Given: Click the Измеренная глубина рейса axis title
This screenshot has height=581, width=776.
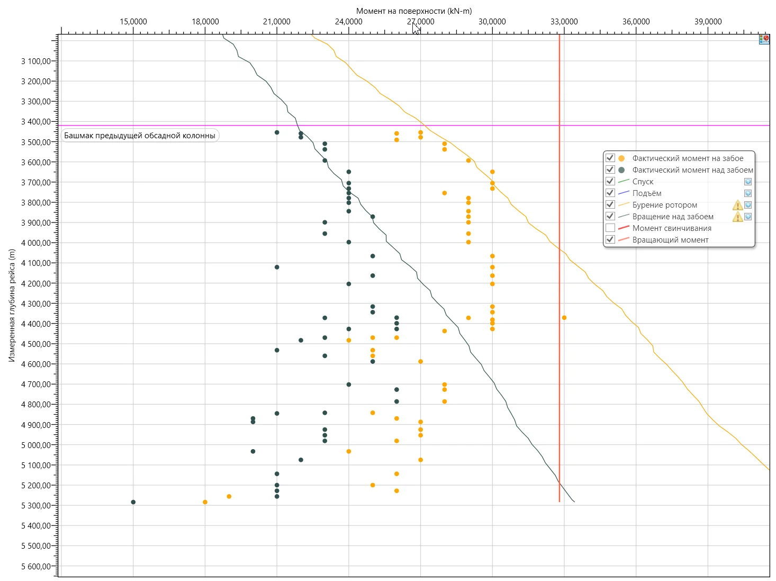Looking at the screenshot, I should [x=12, y=305].
